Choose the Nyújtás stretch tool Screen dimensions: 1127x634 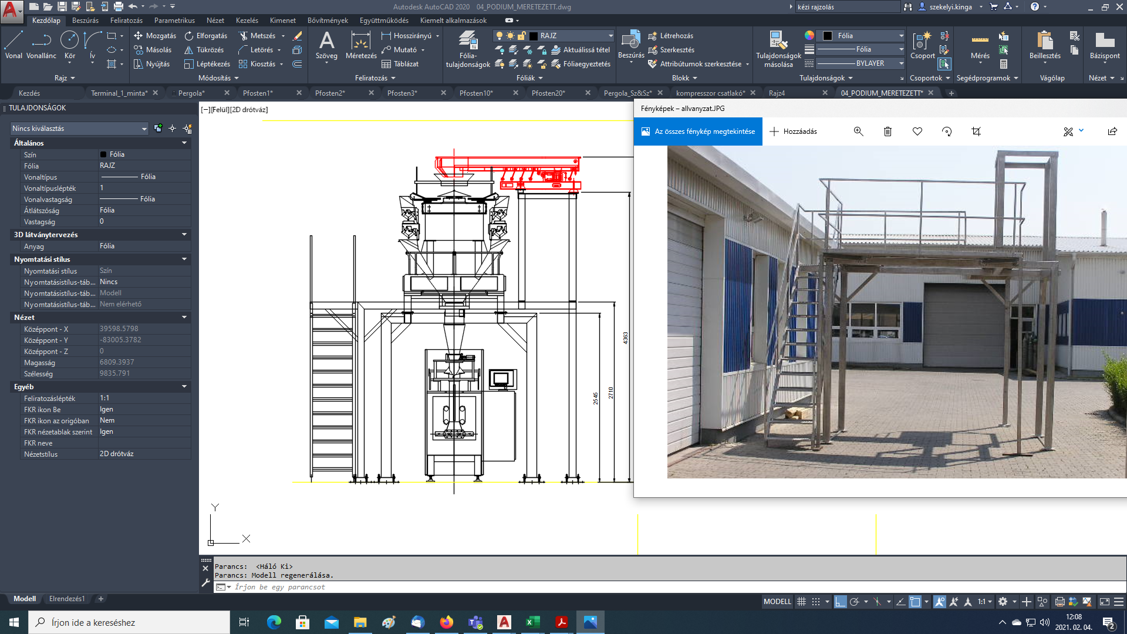pyautogui.click(x=151, y=64)
